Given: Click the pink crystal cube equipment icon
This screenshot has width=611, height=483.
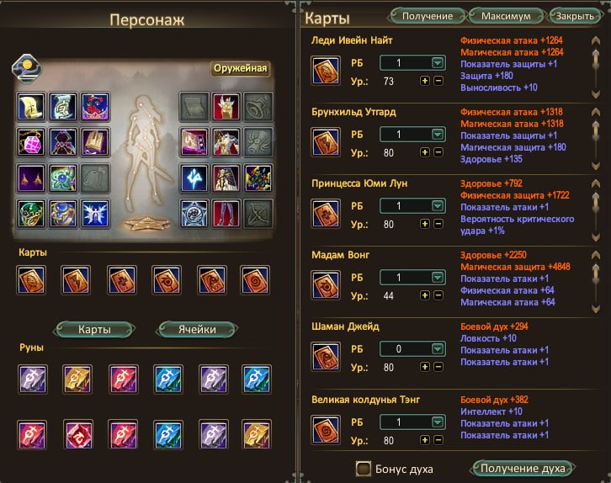Looking at the screenshot, I should tap(31, 141).
